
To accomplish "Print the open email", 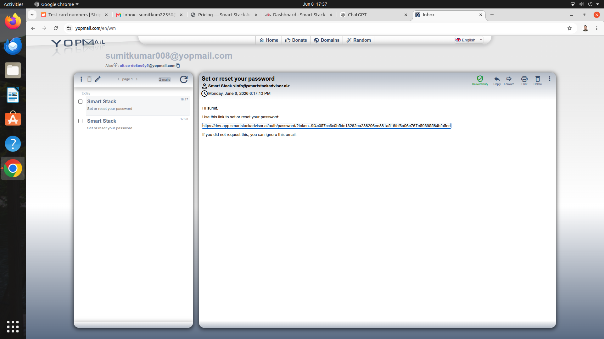I will click(x=524, y=80).
